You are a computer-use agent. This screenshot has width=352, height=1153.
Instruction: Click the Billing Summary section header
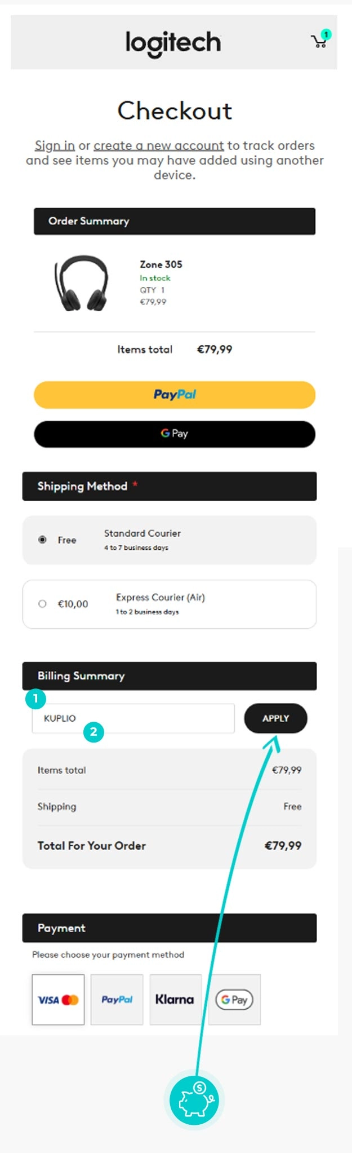[x=169, y=676]
